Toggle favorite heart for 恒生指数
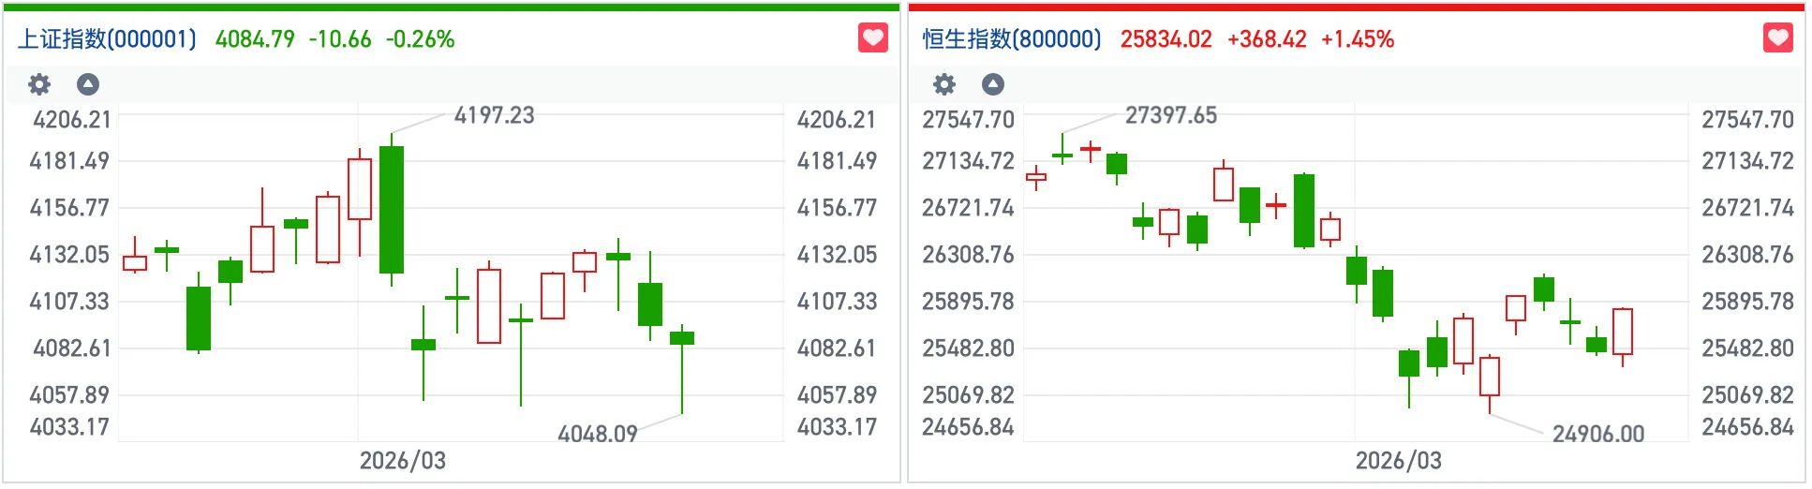Screen dimensions: 1812x489 (1778, 38)
